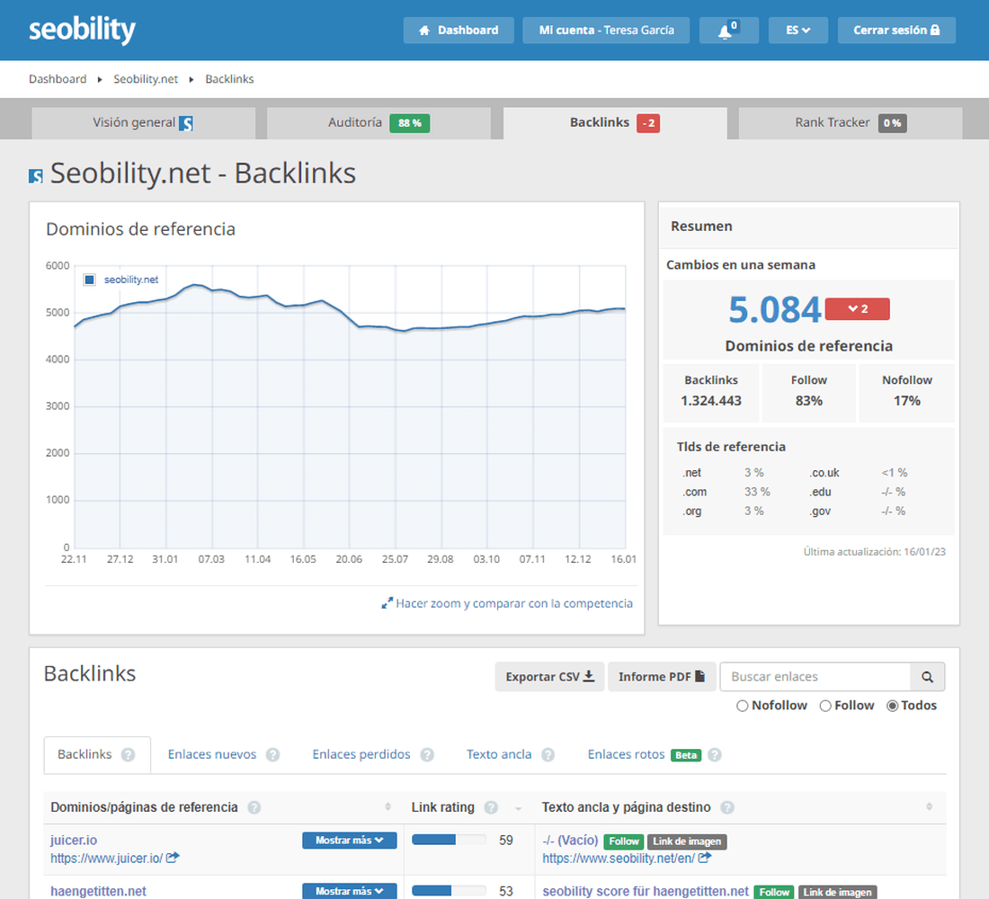
Task: Open seobility.net/en external link icon
Action: coord(705,858)
